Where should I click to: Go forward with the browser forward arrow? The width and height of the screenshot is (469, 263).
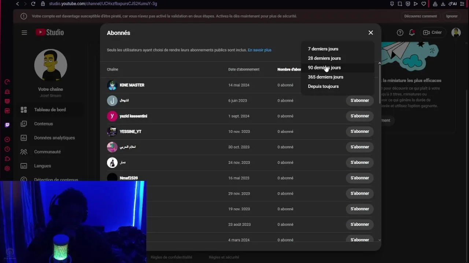[25, 4]
